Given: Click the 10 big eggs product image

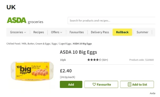Looking at the screenshot, I should click(32, 71).
